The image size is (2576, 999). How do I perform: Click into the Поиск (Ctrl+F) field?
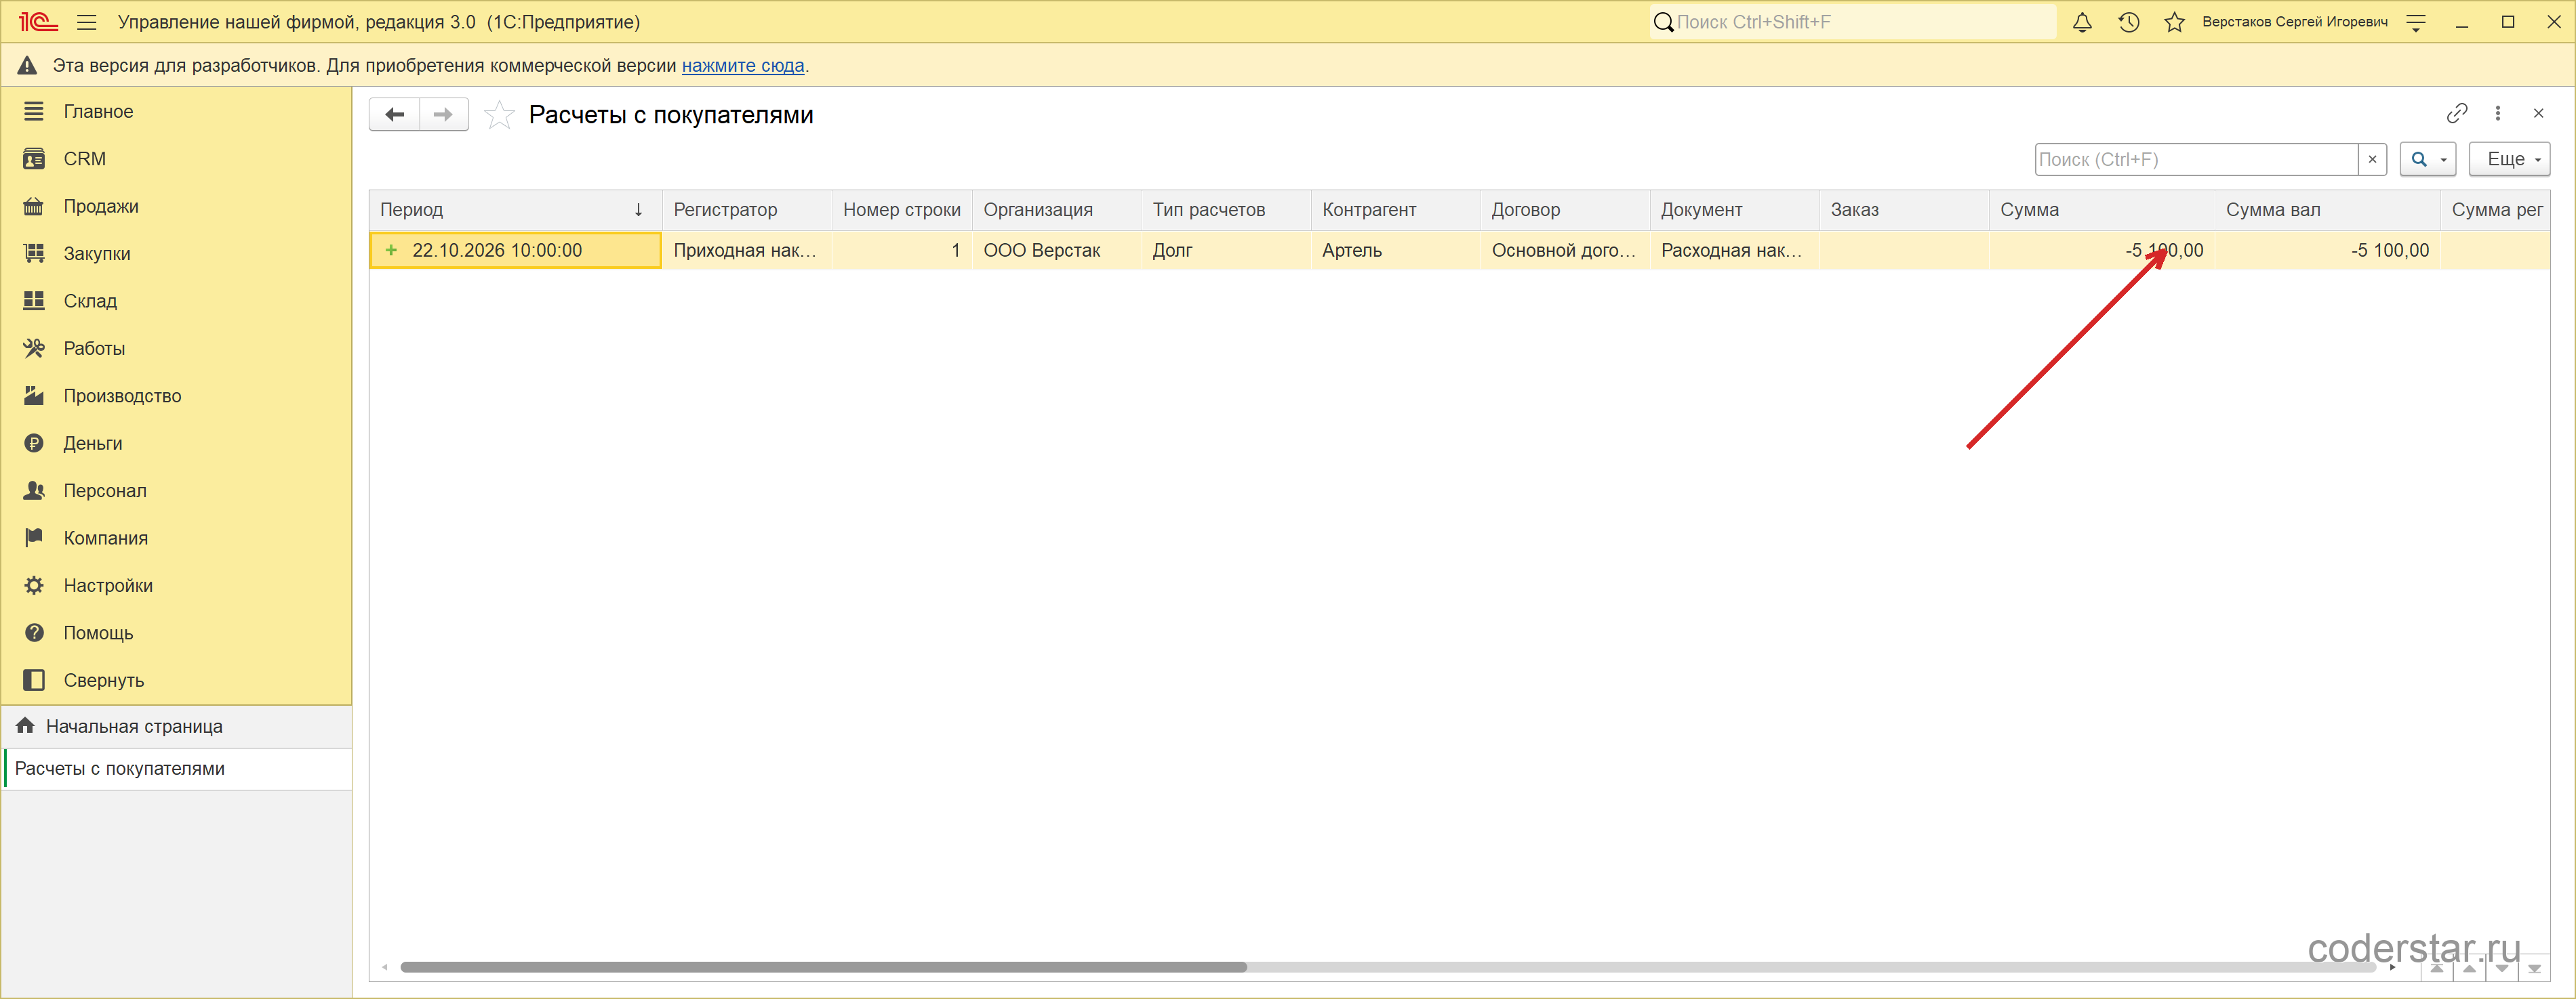2196,159
